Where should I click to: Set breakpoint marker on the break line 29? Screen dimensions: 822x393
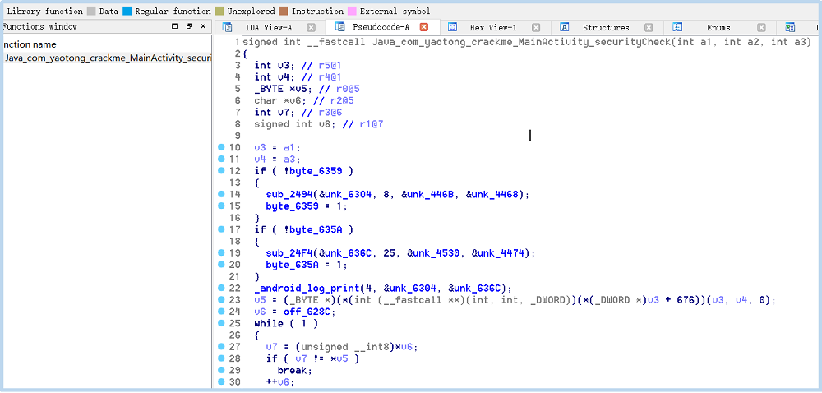[x=221, y=371]
